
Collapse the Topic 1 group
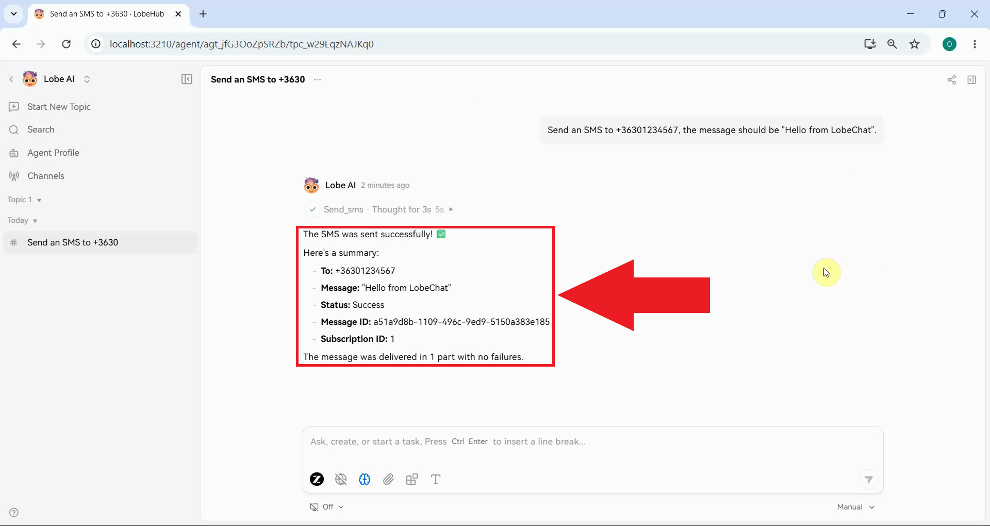click(24, 200)
